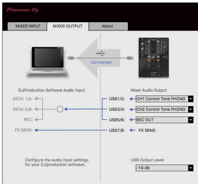Click the DECK 1/A label
Image resolution: width=198 pixels, height=184 pixels.
23,99
